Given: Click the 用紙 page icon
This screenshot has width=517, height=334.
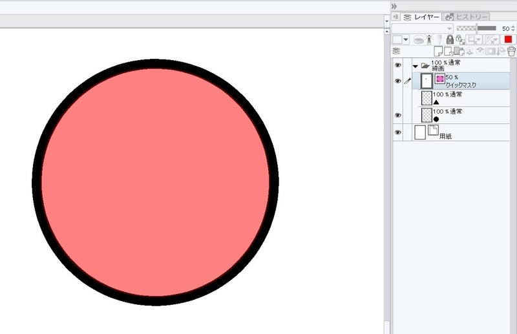Looking at the screenshot, I should coord(433,130).
